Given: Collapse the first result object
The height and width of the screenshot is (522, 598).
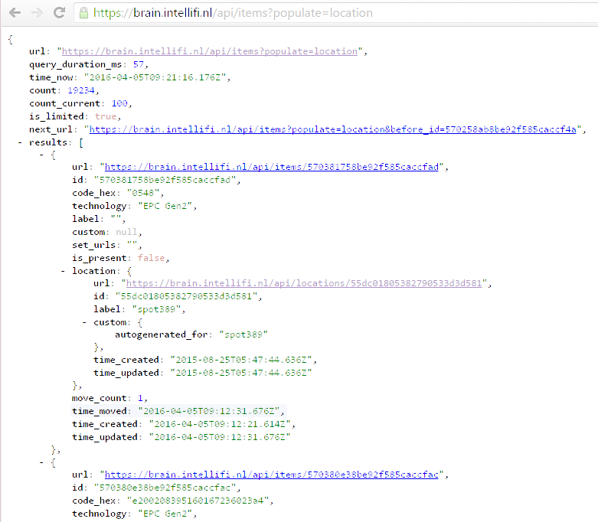Looking at the screenshot, I should (41, 155).
